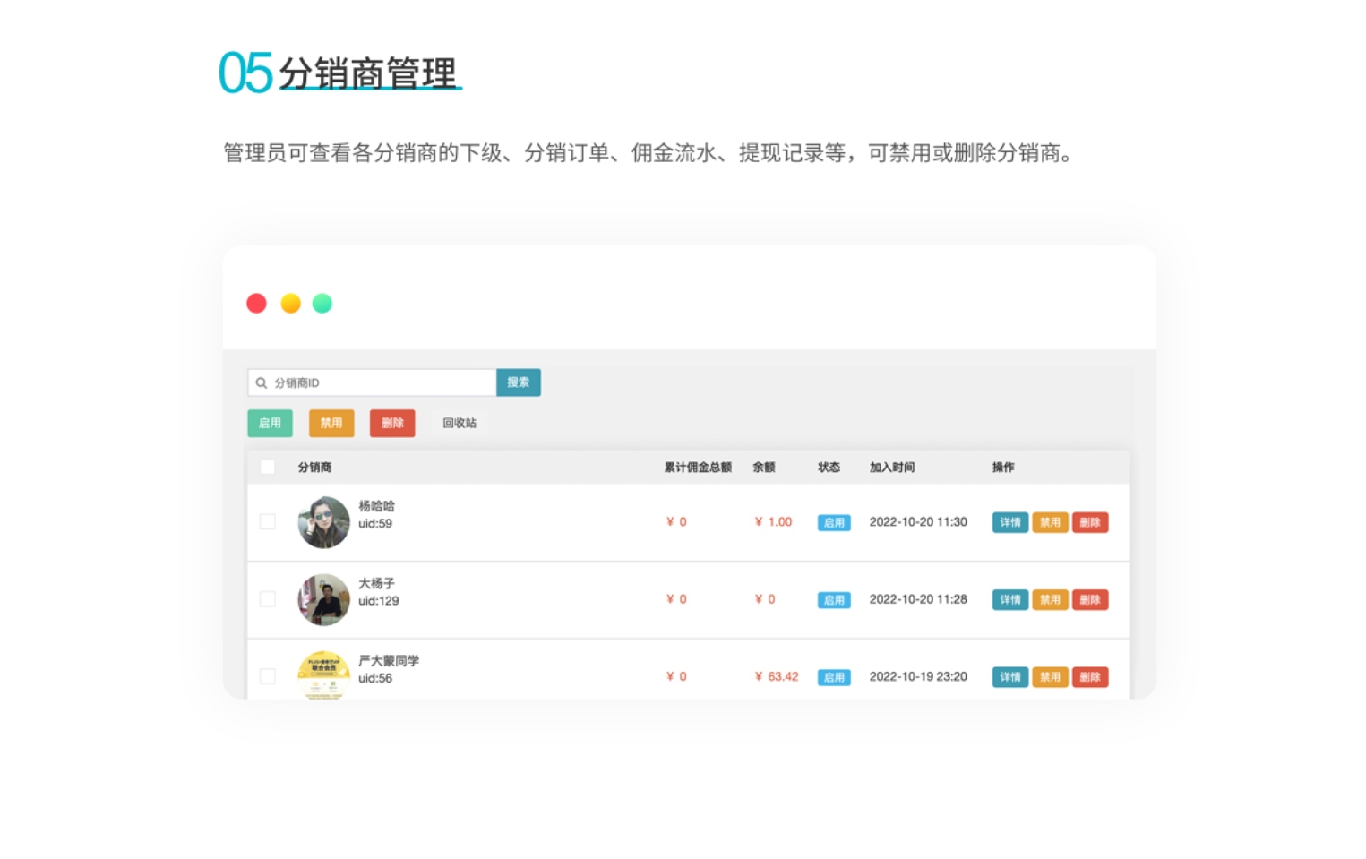Click the red window close dot
The image size is (1366, 859).
[256, 304]
